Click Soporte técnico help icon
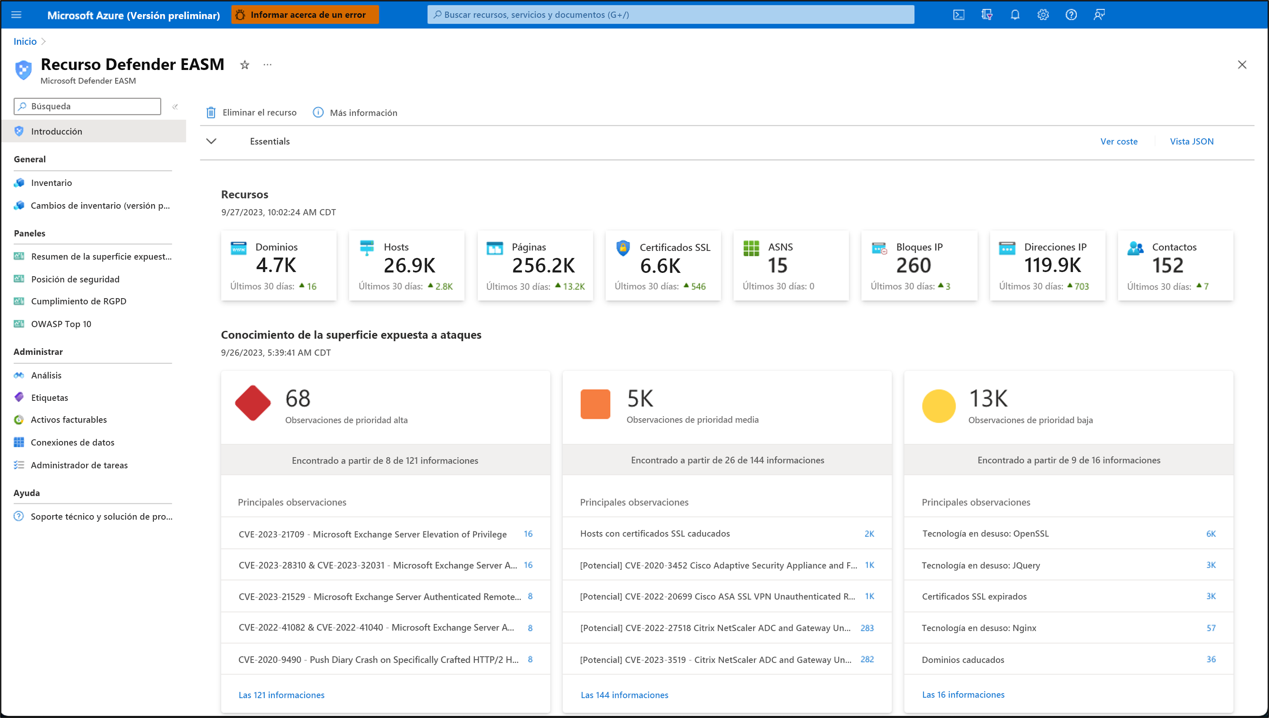Viewport: 1269px width, 718px height. [x=19, y=516]
